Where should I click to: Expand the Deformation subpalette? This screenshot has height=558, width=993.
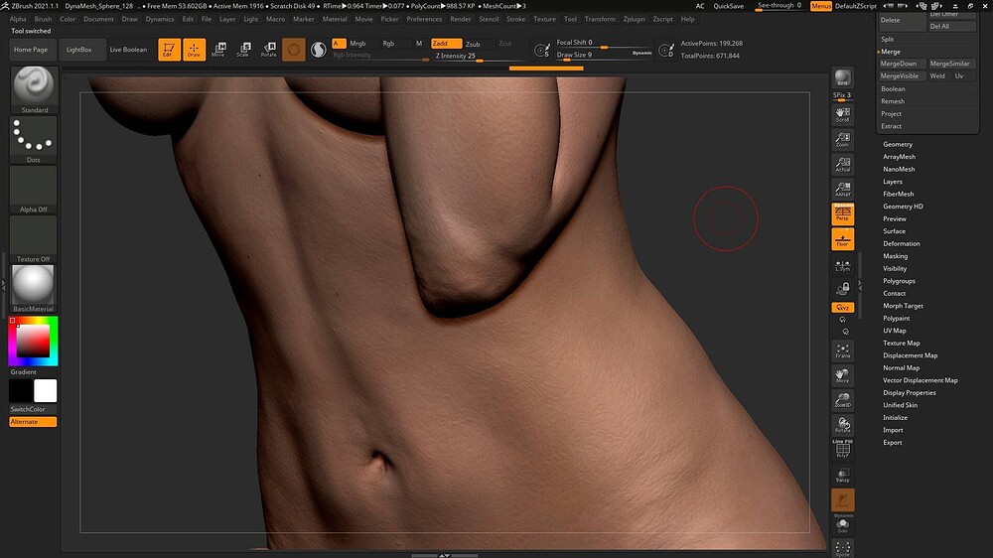point(902,244)
